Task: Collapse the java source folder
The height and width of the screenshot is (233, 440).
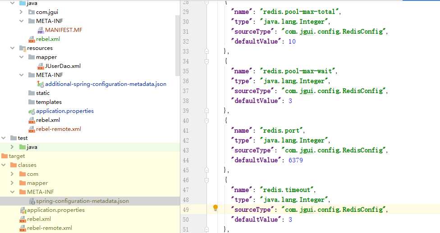Action: click(12, 3)
